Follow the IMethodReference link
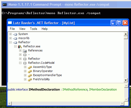 point(75,89)
